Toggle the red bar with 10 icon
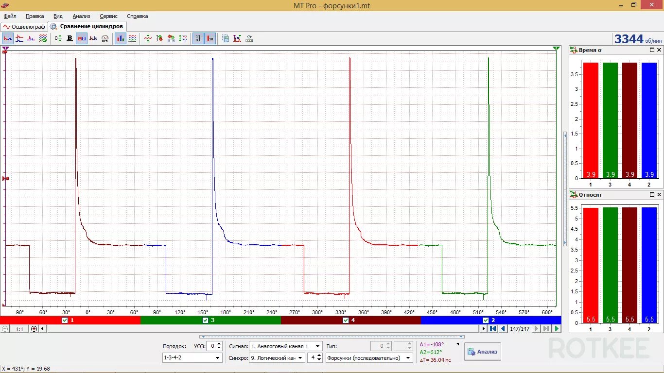This screenshot has width=664, height=373. pyautogui.click(x=210, y=38)
